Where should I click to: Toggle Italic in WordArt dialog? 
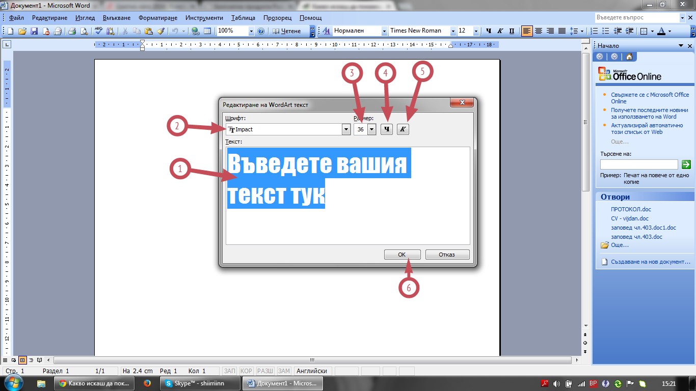(403, 129)
